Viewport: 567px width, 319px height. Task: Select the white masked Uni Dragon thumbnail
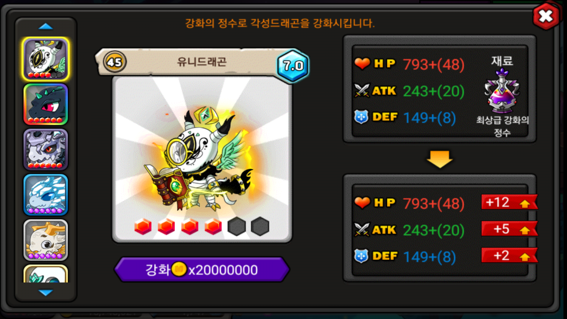[46, 59]
